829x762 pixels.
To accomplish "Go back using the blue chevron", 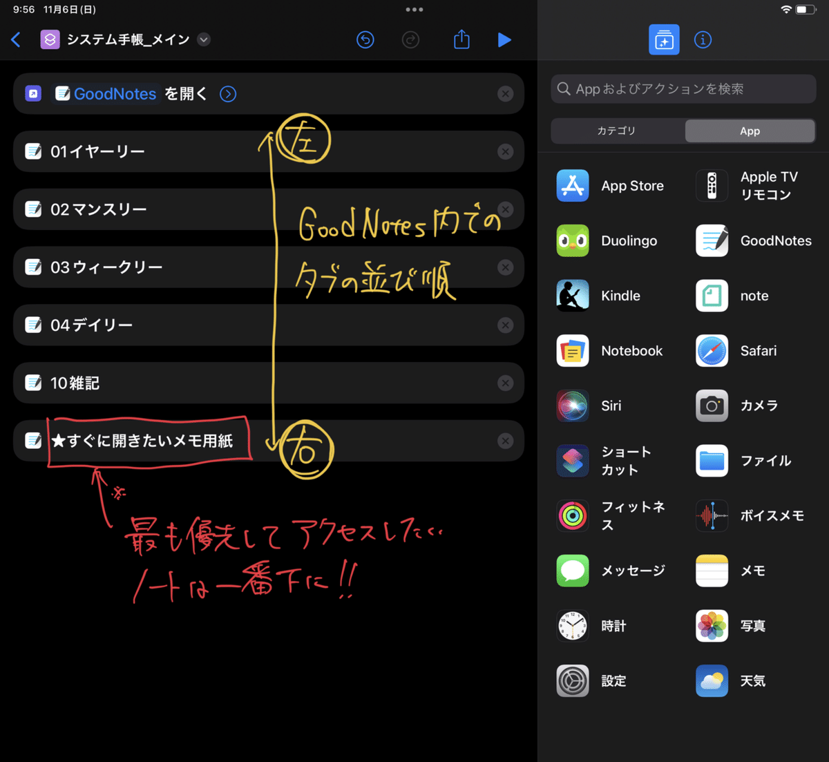I will click(16, 40).
